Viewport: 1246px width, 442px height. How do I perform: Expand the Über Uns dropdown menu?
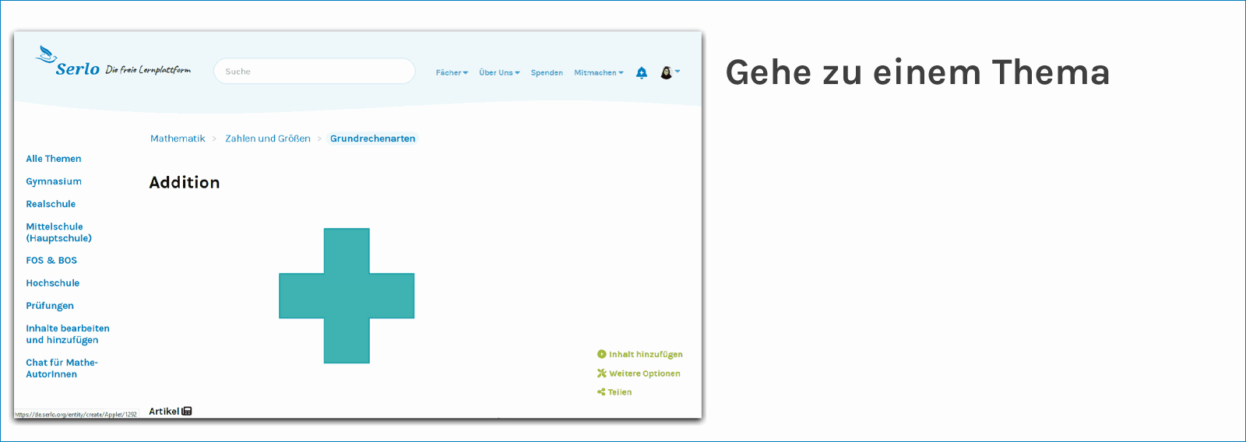(499, 72)
